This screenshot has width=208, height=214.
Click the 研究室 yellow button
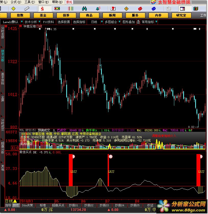[x=181, y=15]
